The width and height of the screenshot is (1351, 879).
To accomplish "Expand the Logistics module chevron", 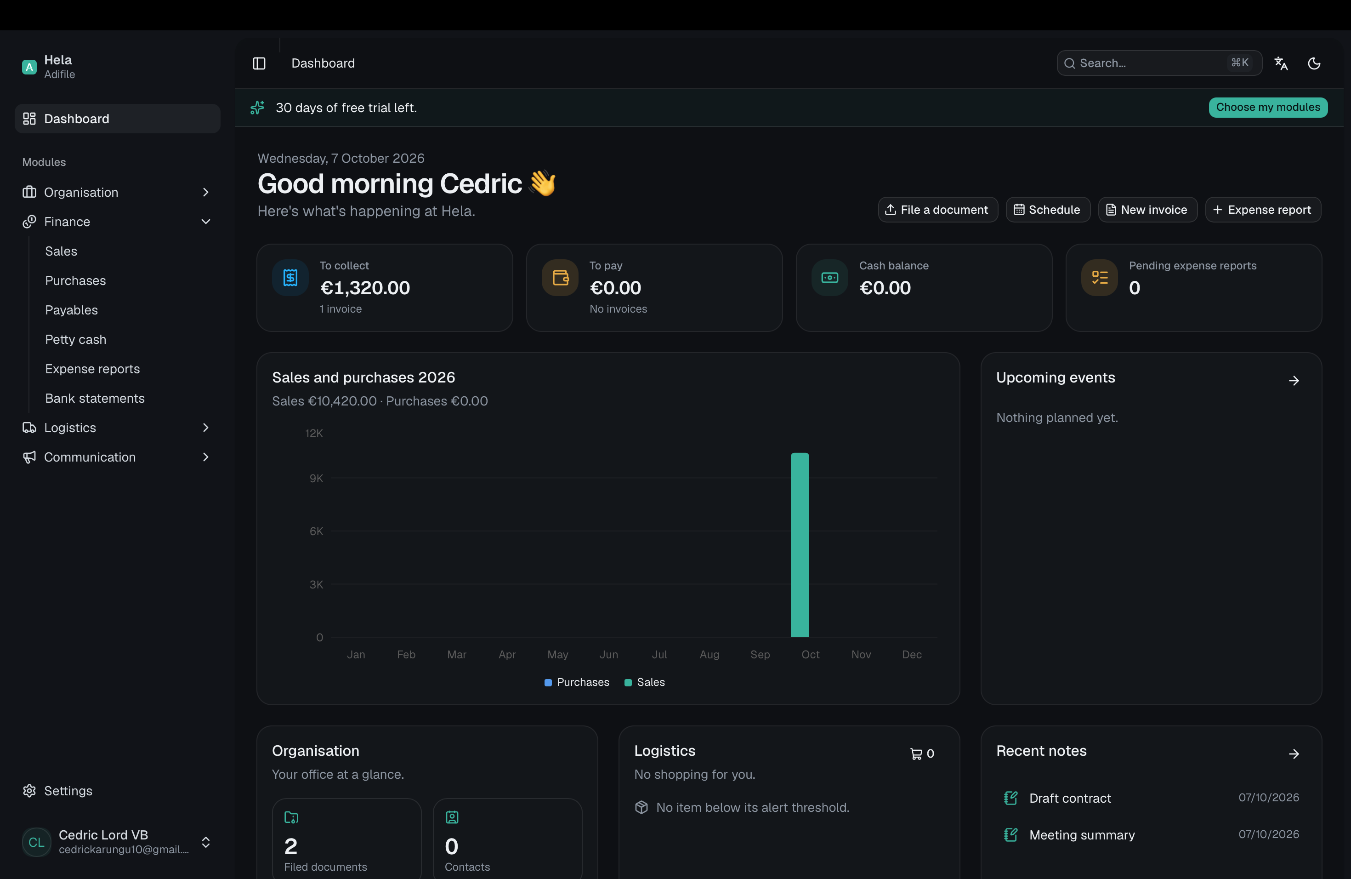I will click(205, 428).
